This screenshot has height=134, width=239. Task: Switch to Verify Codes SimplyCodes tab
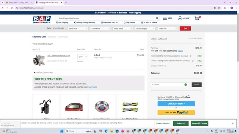18,3
